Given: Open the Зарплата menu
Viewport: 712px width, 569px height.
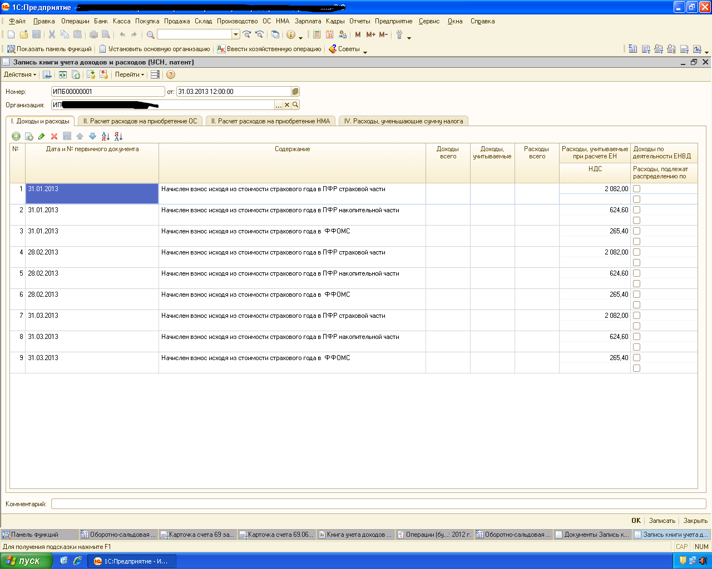Looking at the screenshot, I should tap(308, 21).
